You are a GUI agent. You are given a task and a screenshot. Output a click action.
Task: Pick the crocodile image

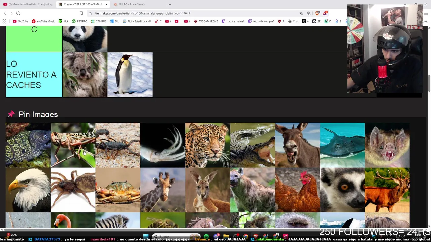(x=253, y=145)
